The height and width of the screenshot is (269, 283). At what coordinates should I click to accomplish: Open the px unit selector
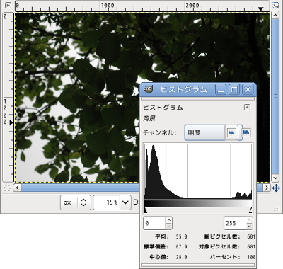click(76, 202)
